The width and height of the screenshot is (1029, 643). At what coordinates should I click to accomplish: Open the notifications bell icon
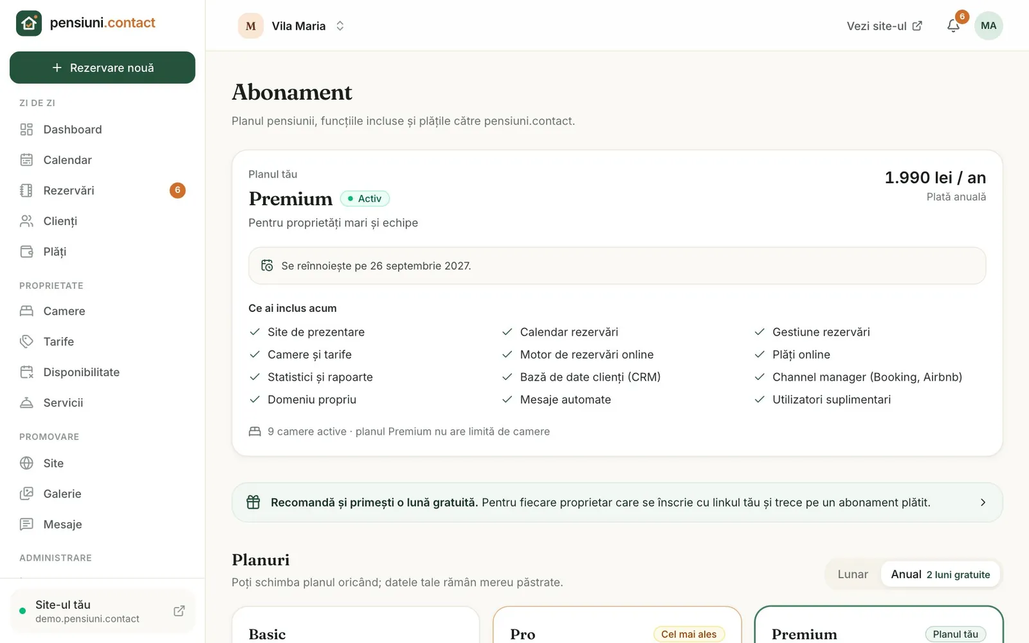953,26
